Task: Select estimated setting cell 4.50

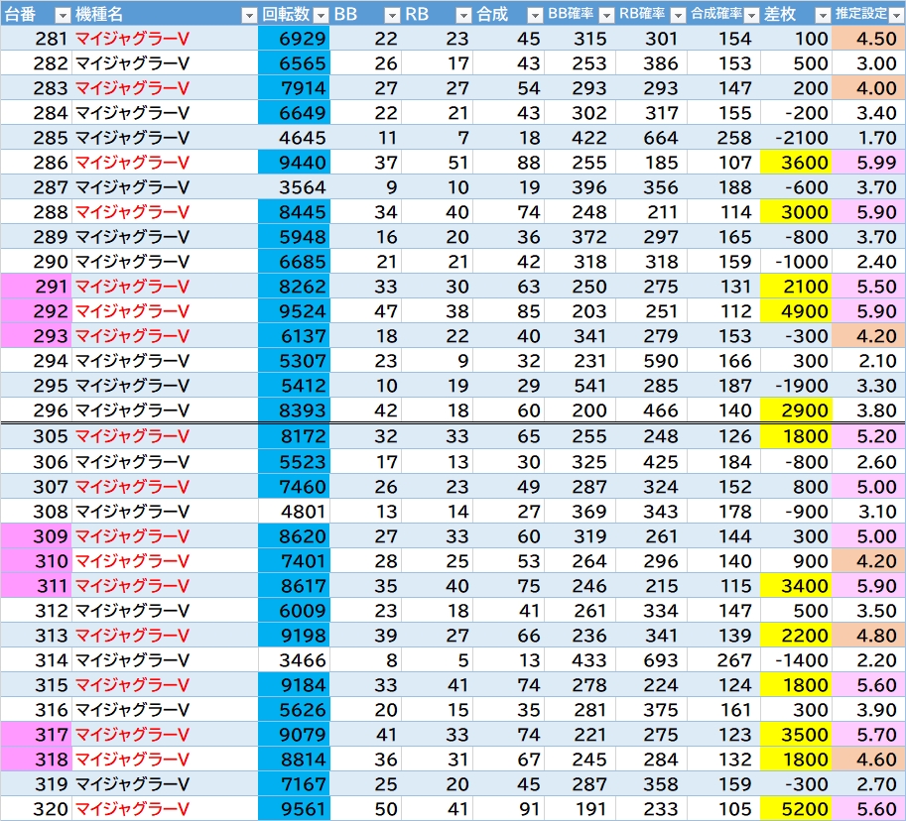Action: click(868, 38)
